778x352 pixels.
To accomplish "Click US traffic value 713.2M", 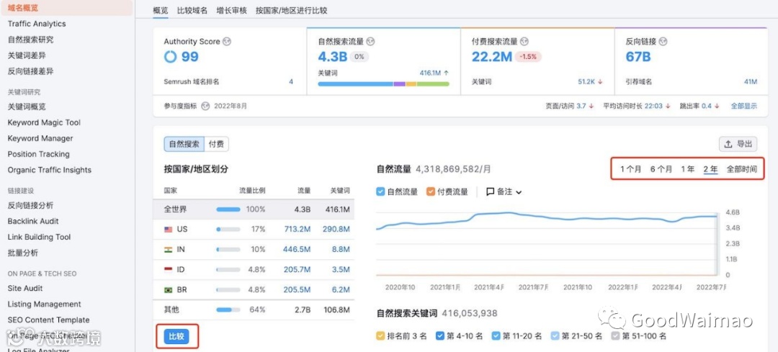I will [x=297, y=229].
